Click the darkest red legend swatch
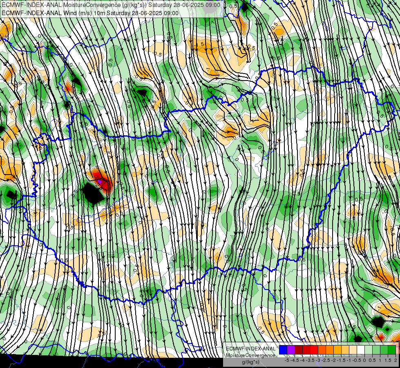 (x=299, y=350)
